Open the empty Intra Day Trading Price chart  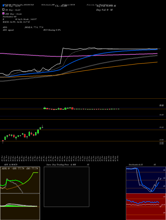click(66, 187)
